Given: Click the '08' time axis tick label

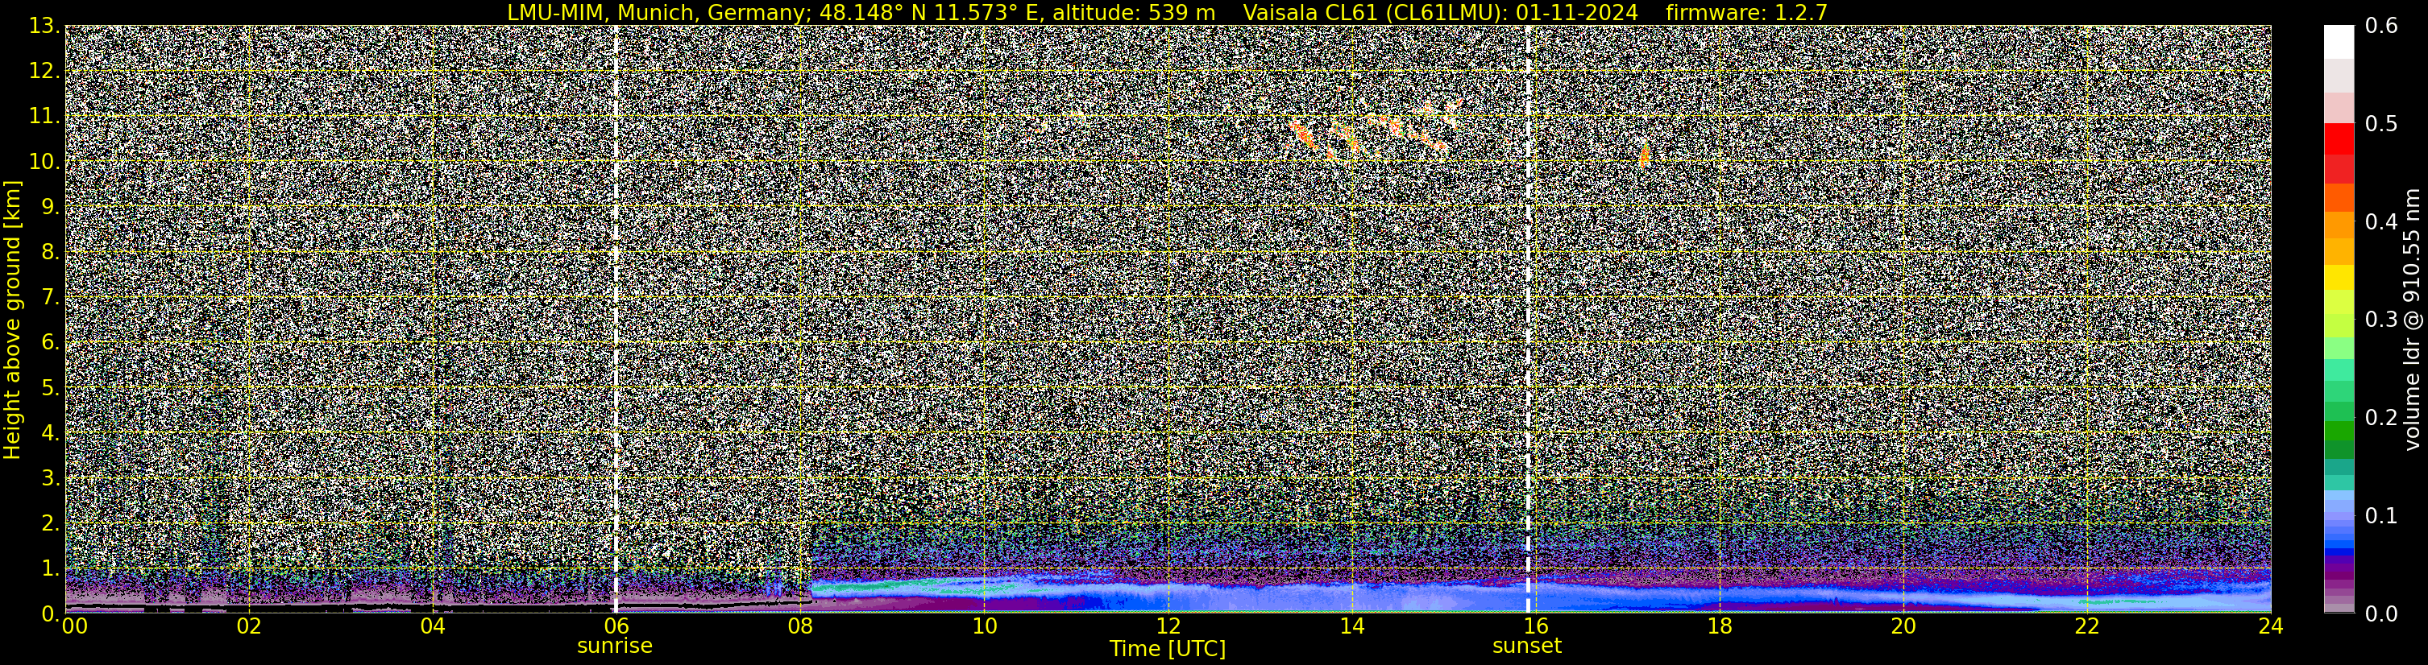Looking at the screenshot, I should [799, 626].
